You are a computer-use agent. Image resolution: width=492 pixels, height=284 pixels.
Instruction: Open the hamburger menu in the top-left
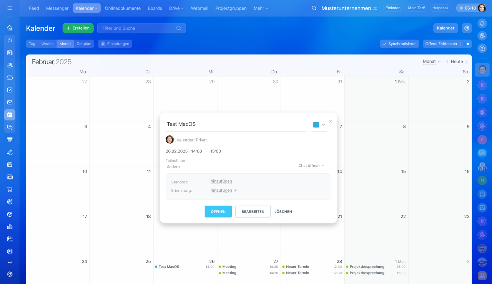tap(10, 8)
